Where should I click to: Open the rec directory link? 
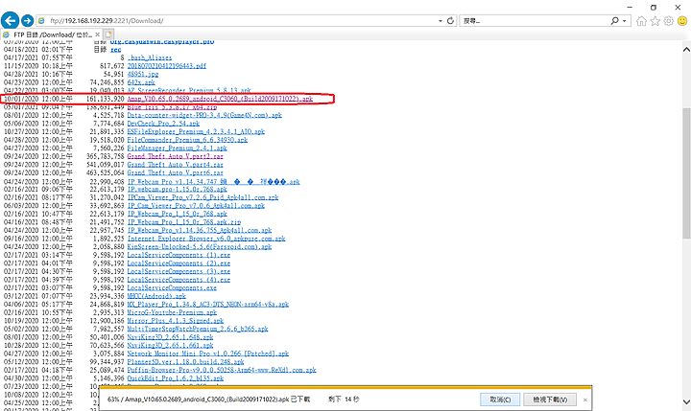coord(115,50)
